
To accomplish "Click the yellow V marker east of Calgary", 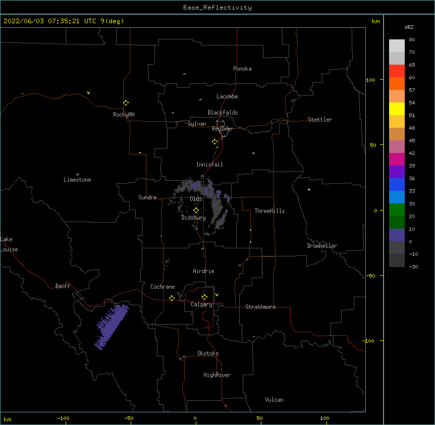I will (216, 295).
